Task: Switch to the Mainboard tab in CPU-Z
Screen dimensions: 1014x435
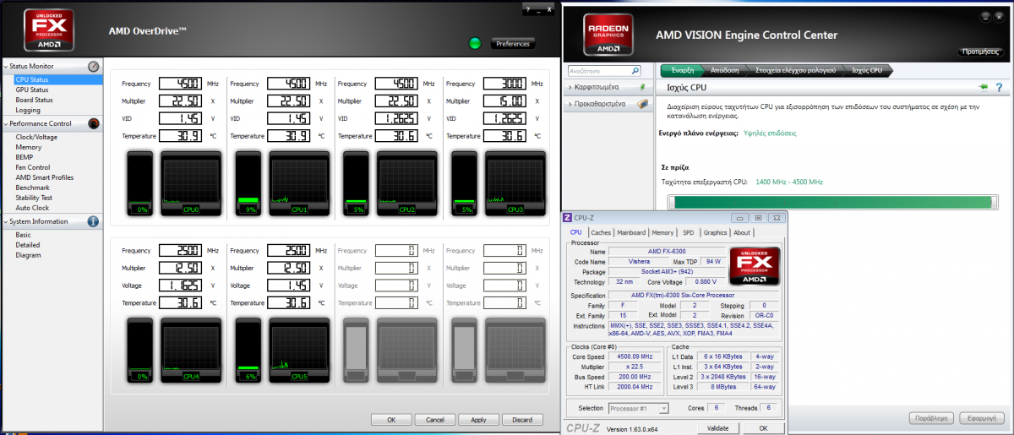Action: [631, 232]
